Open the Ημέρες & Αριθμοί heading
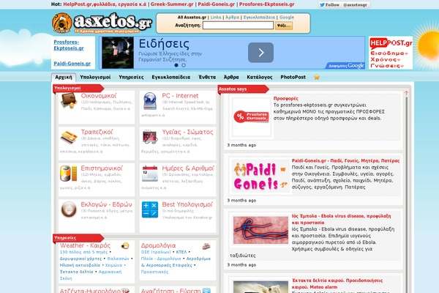 pos(188,168)
